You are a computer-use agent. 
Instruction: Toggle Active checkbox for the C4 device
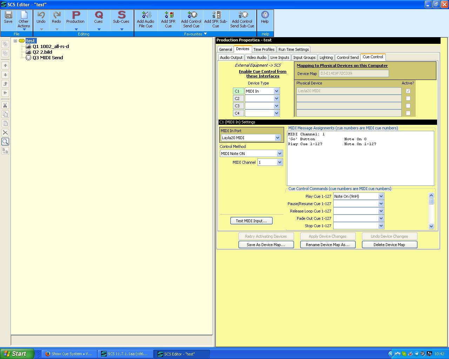tap(408, 113)
